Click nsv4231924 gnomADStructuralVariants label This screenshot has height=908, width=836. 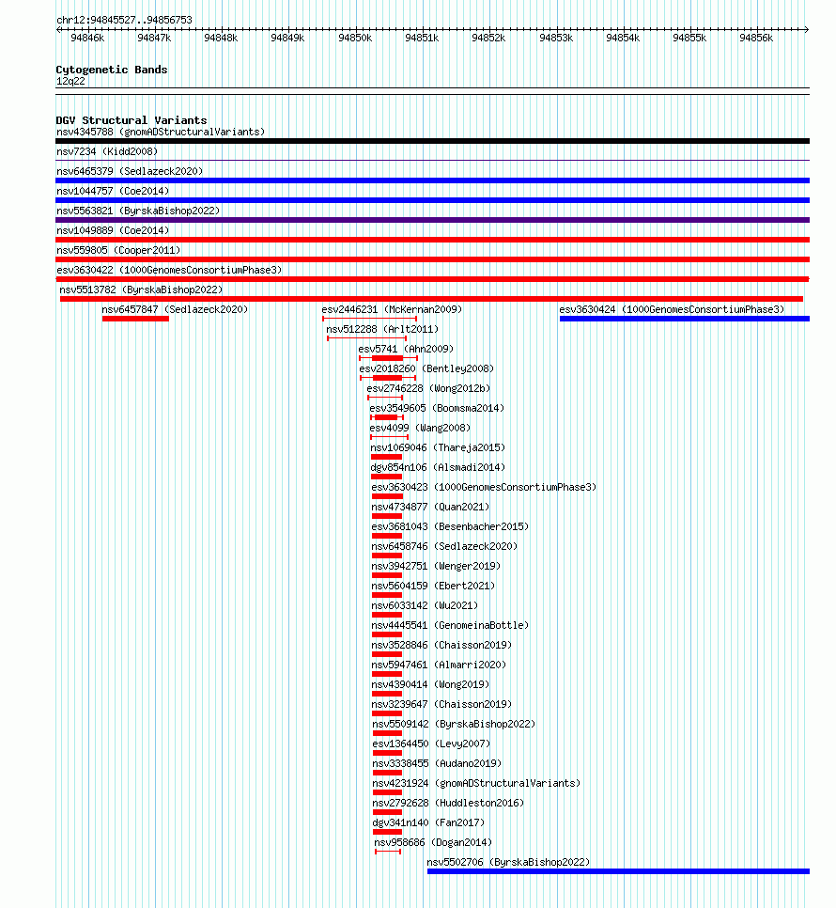[x=476, y=783]
